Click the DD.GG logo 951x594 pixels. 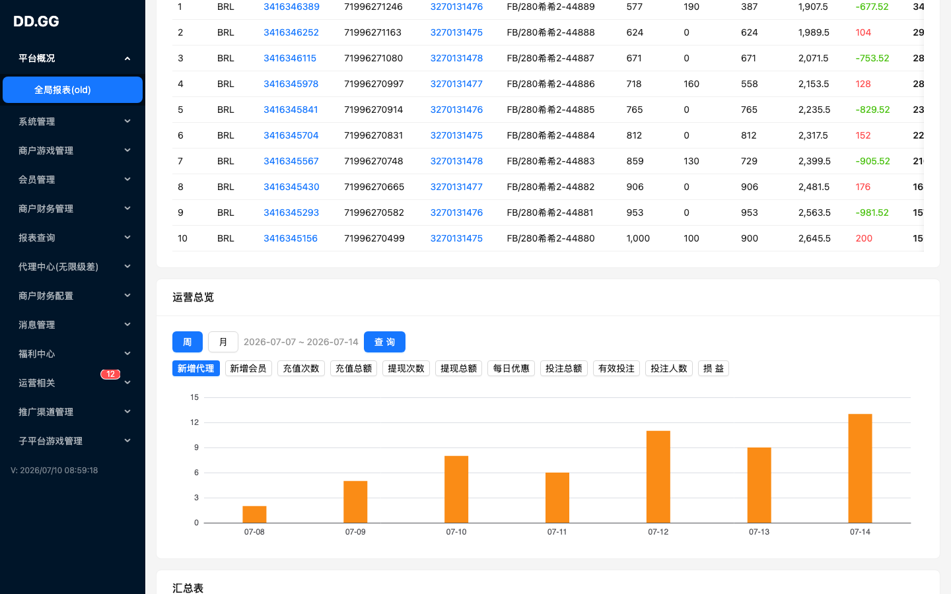[36, 21]
